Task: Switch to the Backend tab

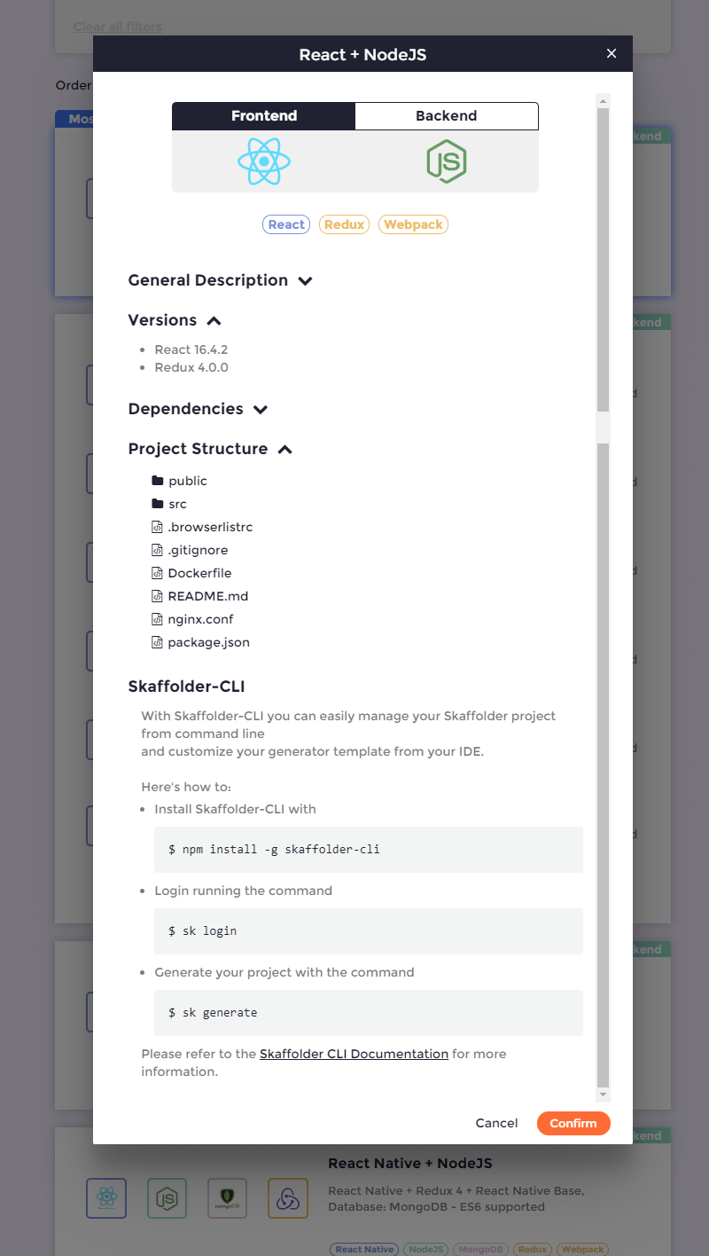Action: tap(446, 116)
